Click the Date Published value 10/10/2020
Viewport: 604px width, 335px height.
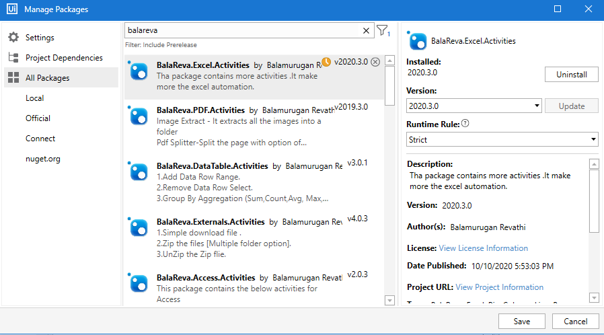click(x=513, y=266)
